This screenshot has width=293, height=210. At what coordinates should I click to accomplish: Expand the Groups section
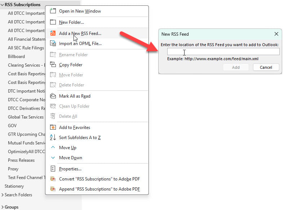[x=3, y=207]
